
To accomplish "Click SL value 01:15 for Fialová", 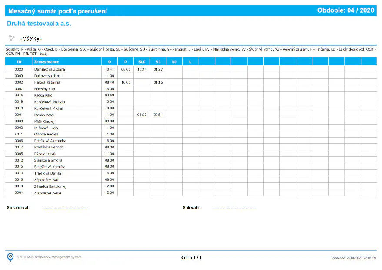I will point(158,82).
